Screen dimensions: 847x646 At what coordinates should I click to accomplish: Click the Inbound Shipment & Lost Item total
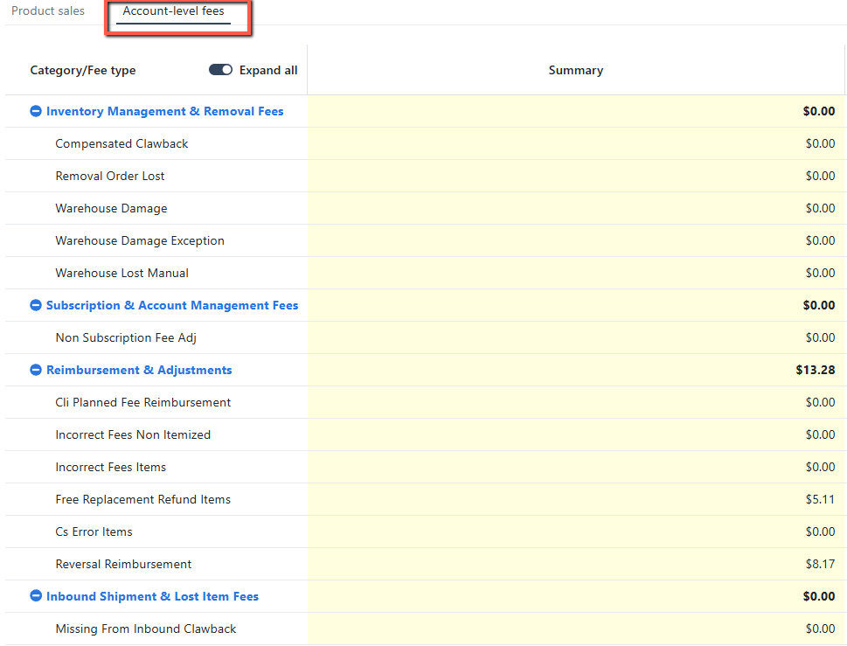[819, 596]
